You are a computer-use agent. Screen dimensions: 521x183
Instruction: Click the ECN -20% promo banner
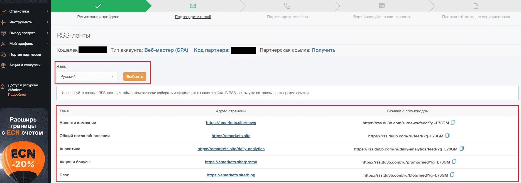pyautogui.click(x=24, y=146)
